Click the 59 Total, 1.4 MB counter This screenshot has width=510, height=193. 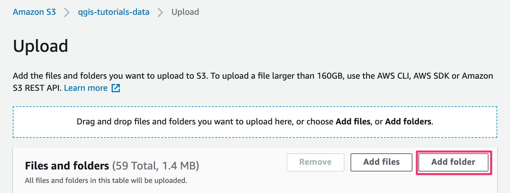tap(156, 165)
